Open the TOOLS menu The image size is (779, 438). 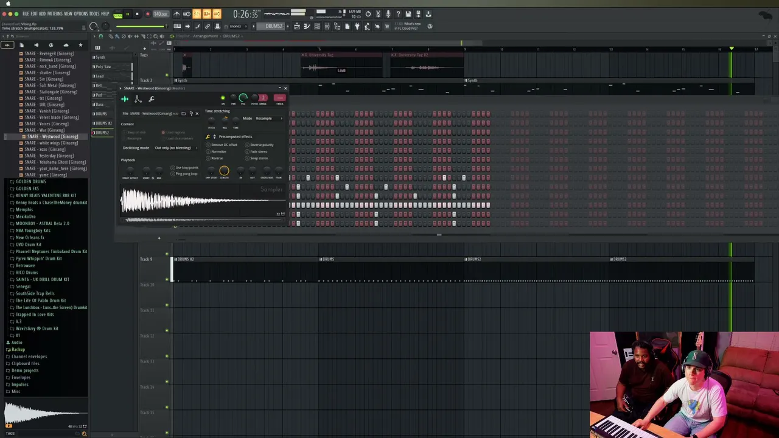click(94, 13)
